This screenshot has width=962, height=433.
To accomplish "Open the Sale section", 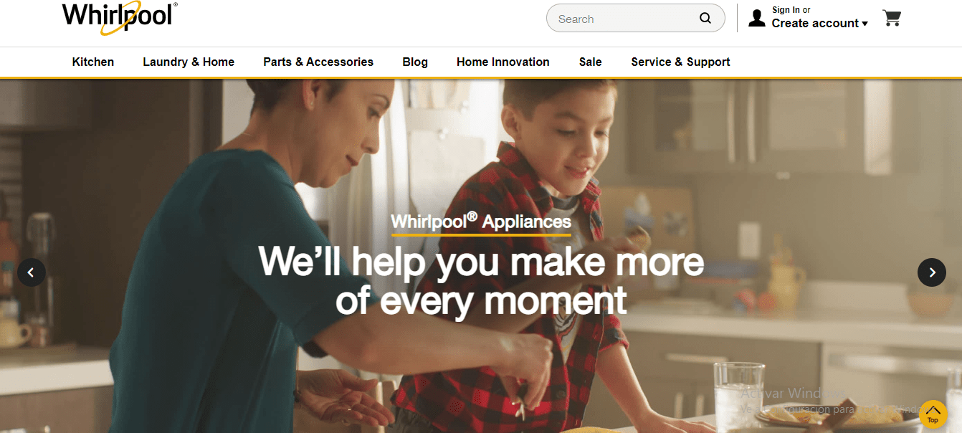I will click(591, 62).
